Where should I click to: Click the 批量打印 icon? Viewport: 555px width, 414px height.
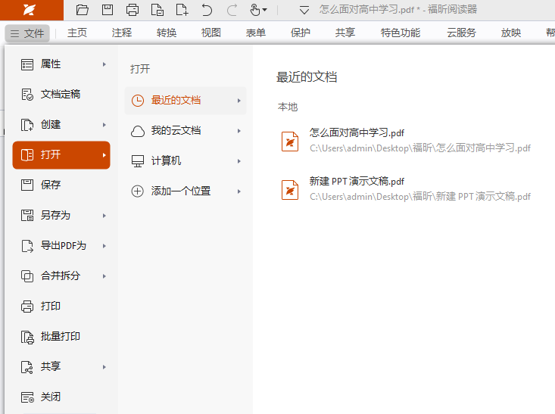pos(27,337)
